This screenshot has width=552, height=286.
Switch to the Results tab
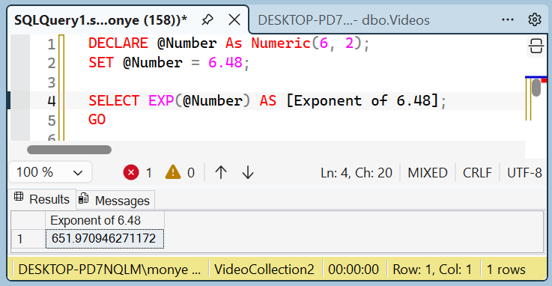[x=42, y=199]
